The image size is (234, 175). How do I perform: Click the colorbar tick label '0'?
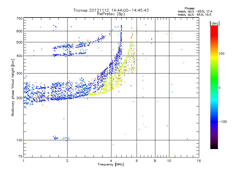pyautogui.click(x=219, y=88)
